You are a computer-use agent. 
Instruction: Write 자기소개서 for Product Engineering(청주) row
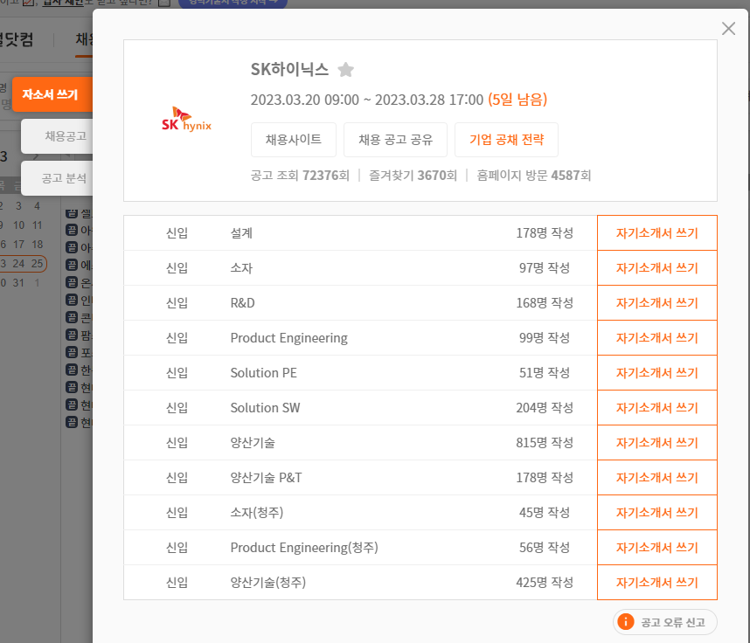coord(657,547)
